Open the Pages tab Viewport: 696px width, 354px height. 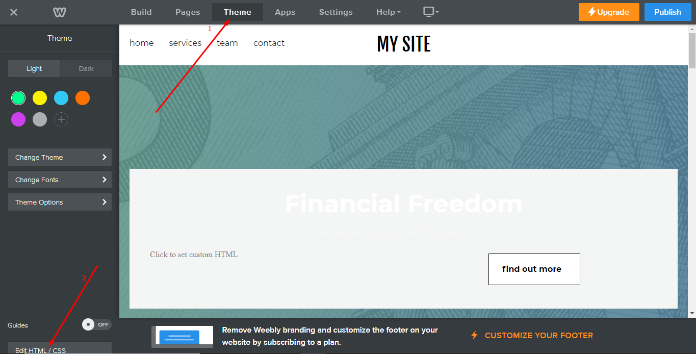point(188,12)
